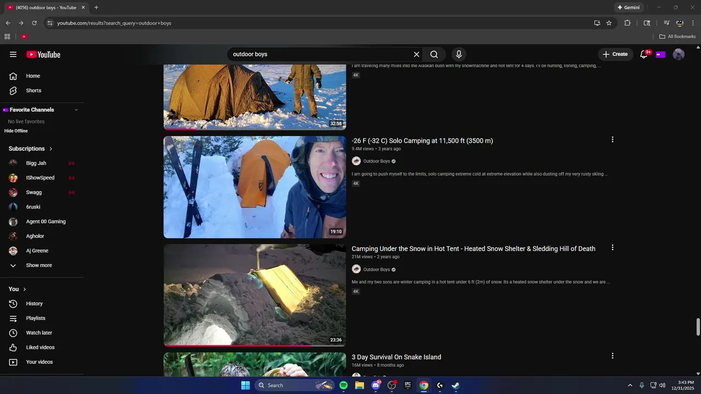Click the address bar URL
Image resolution: width=701 pixels, height=394 pixels.
[114, 23]
